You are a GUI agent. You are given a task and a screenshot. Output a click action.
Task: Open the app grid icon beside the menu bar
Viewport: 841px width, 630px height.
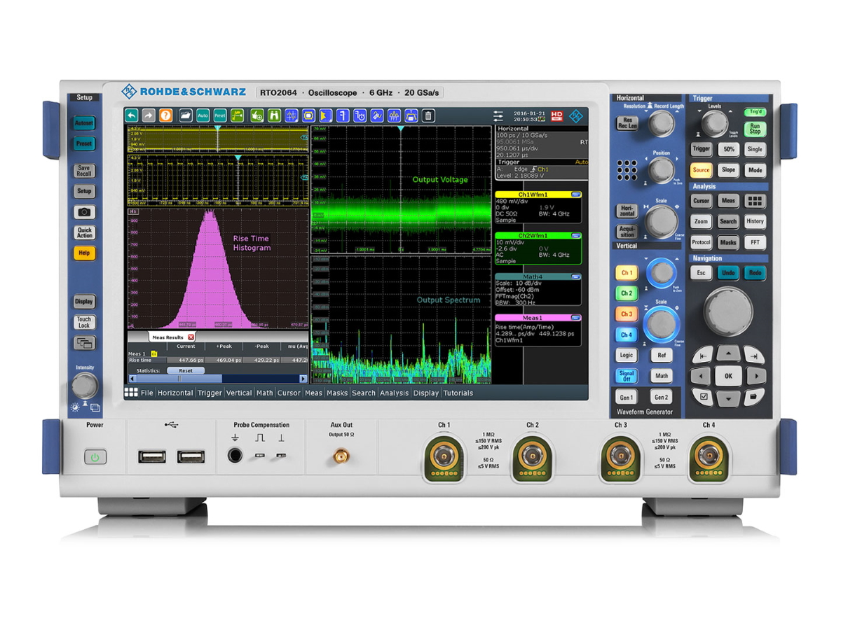pyautogui.click(x=132, y=393)
